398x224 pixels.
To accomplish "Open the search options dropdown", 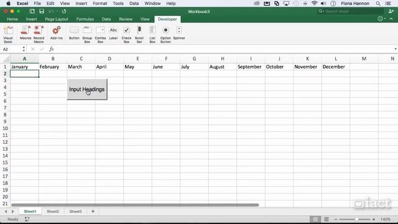I will tap(321, 11).
